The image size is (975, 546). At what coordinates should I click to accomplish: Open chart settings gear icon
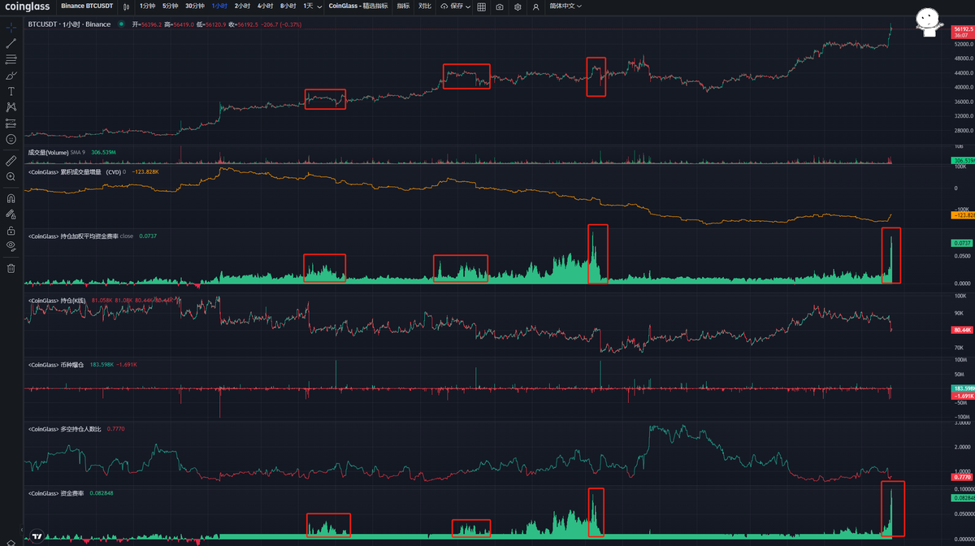point(518,6)
